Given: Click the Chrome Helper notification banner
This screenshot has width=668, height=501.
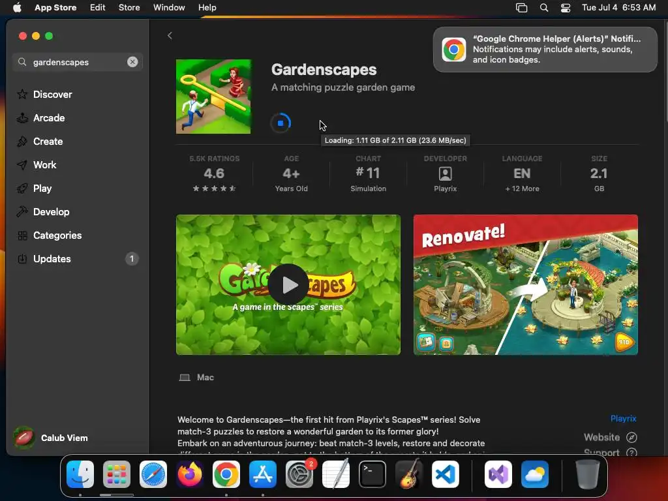Looking at the screenshot, I should click(545, 50).
